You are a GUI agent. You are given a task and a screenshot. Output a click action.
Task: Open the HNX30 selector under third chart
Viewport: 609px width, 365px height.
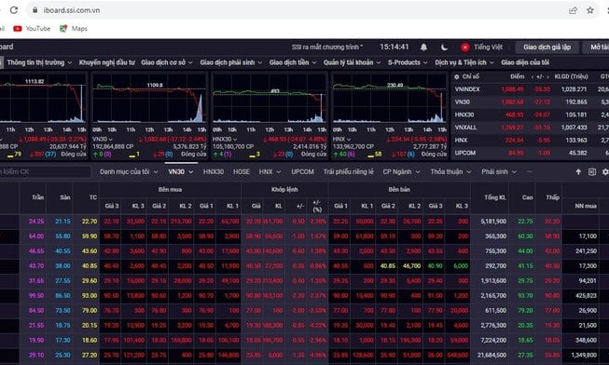pos(225,139)
